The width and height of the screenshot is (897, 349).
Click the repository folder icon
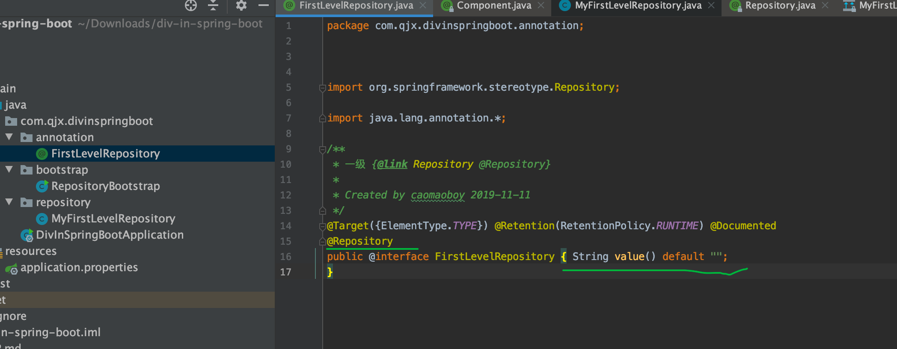(26, 202)
